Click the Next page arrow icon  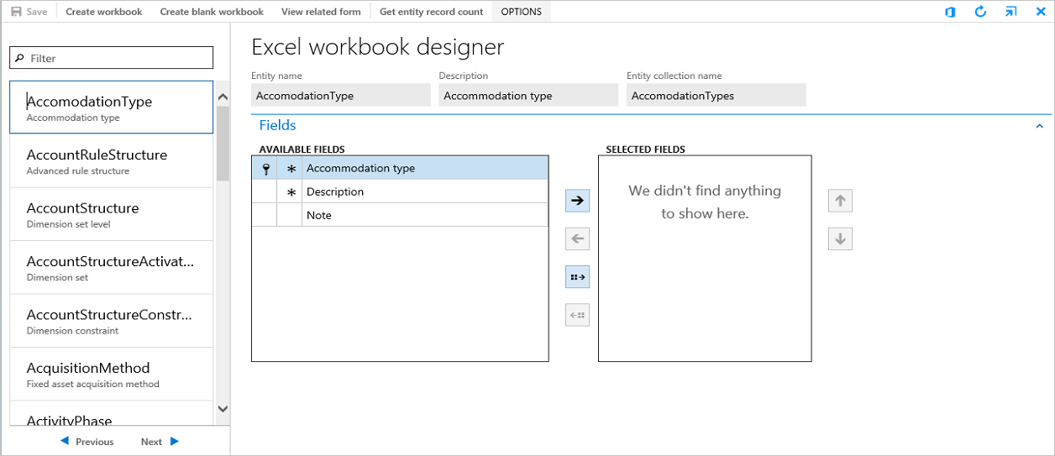175,441
